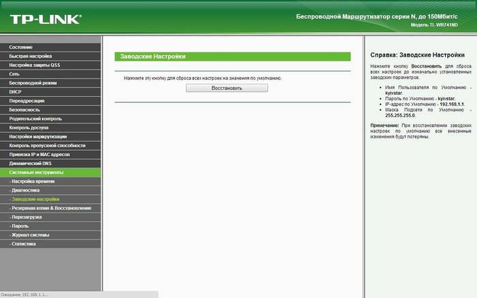Select Привязка IP и MAC адресов
Image resolution: width=477 pixels, height=298 pixels.
[x=50, y=154]
